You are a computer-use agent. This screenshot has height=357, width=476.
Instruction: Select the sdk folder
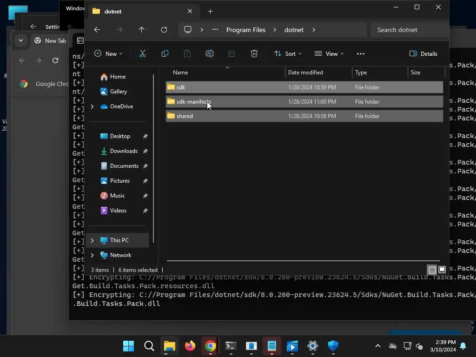[304, 87]
